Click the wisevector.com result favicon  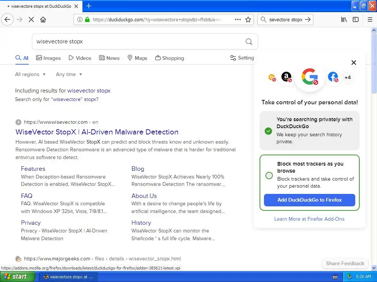click(x=18, y=122)
